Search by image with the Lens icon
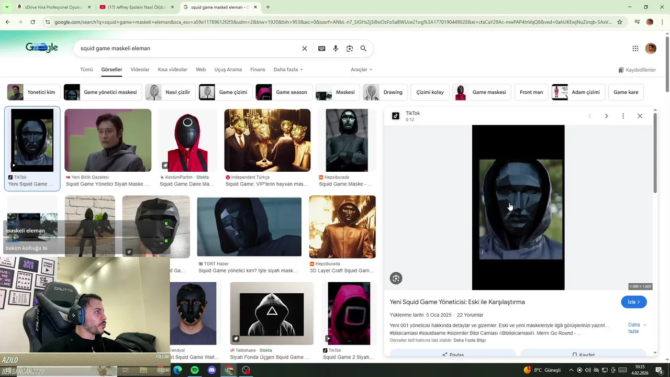 350,48
